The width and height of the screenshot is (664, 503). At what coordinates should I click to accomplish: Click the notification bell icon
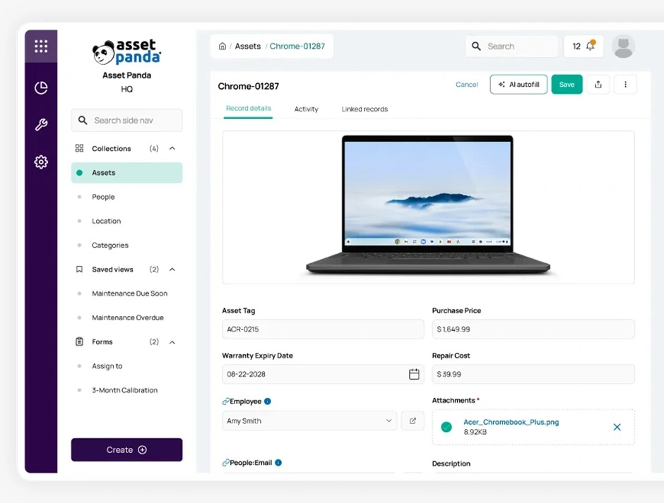[x=591, y=45]
